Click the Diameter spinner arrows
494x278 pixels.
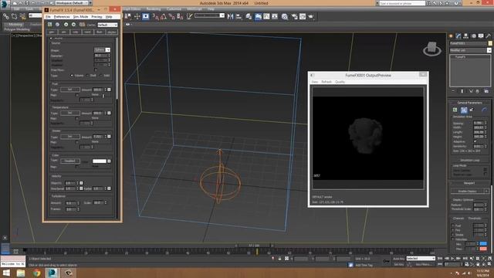tap(109, 56)
